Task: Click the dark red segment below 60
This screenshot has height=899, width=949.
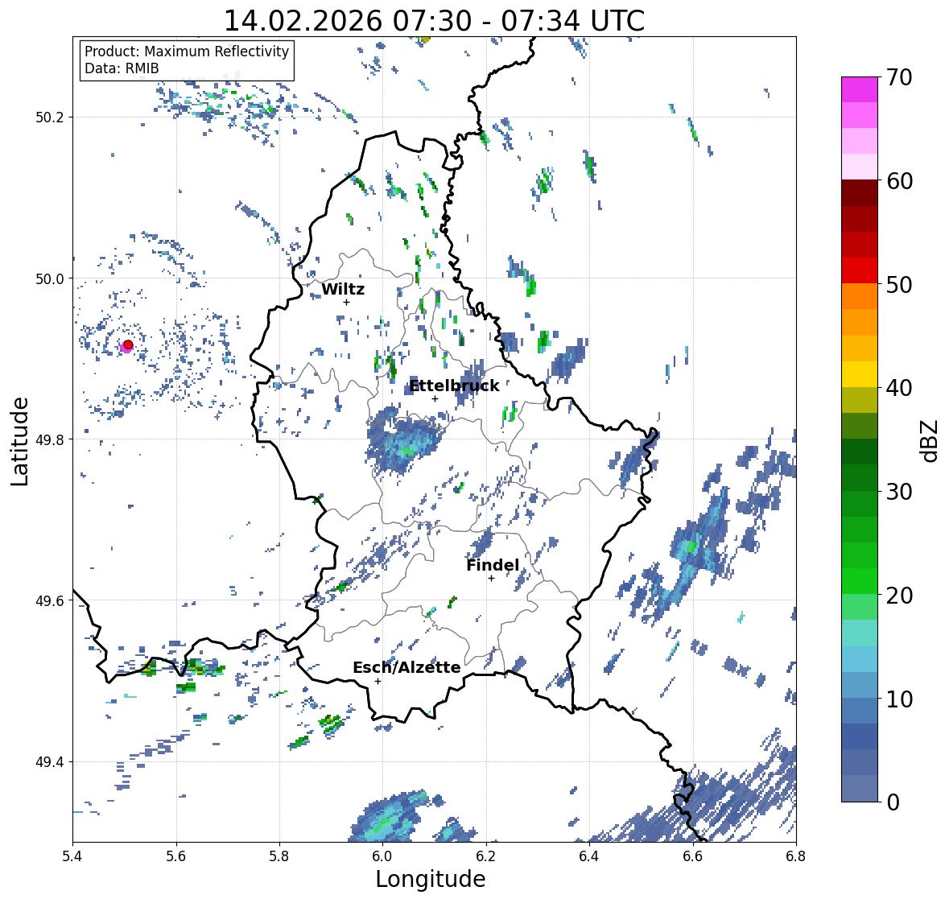Action: tap(860, 193)
